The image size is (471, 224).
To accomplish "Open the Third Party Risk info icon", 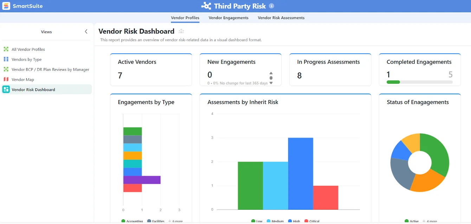I will [271, 6].
